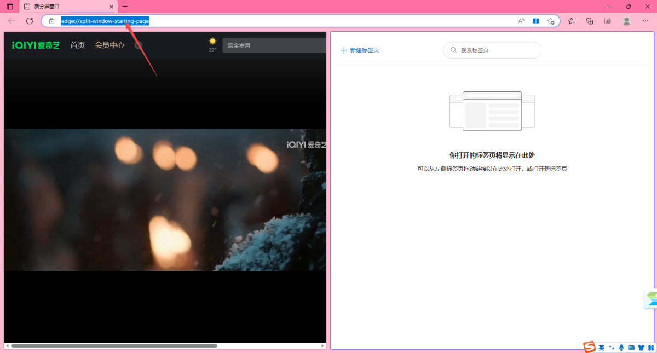Click the Sogou microphone voice input icon
Viewport: 657px width, 353px height.
621,348
